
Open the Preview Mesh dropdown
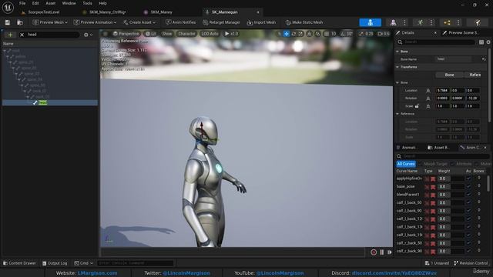tap(50, 22)
